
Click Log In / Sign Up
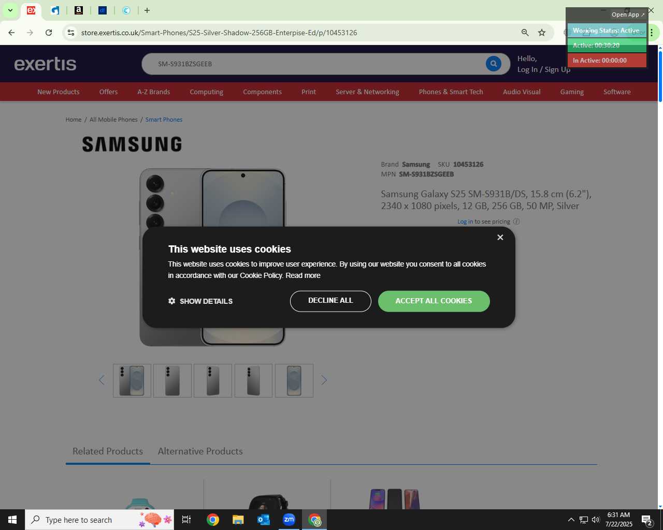point(543,69)
